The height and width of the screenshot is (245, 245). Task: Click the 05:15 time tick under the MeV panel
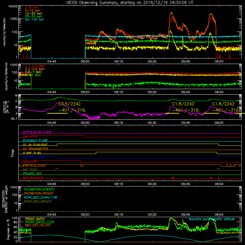tap(119, 92)
